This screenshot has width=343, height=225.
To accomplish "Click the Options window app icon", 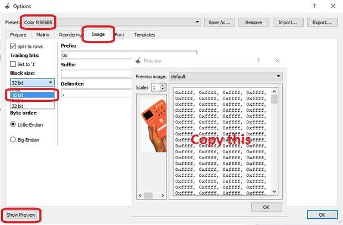I will pos(7,6).
